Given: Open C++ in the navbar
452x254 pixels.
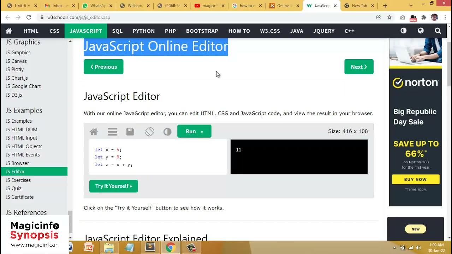Looking at the screenshot, I should point(349,31).
